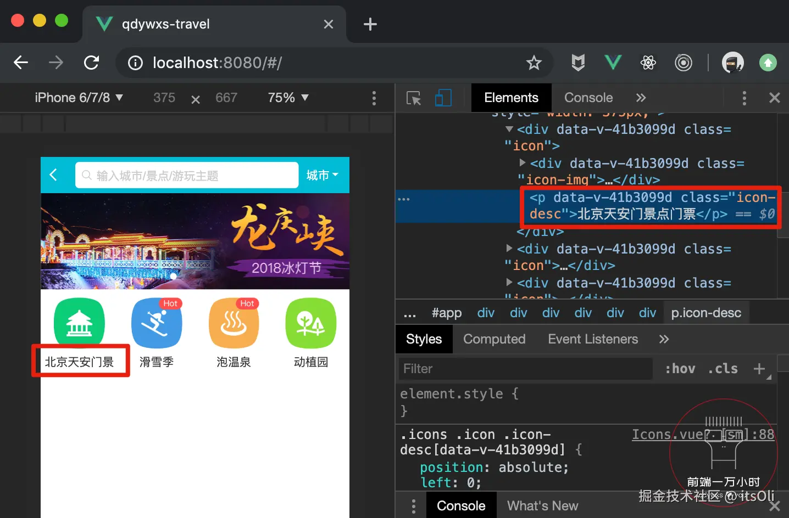
Task: Click the shield extension icon
Action: [578, 63]
